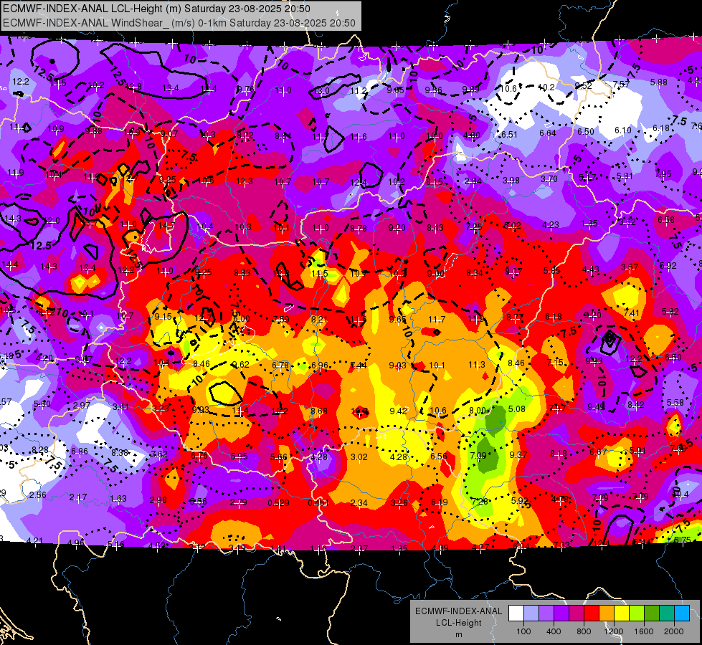Click the map value 9.36

433,90
